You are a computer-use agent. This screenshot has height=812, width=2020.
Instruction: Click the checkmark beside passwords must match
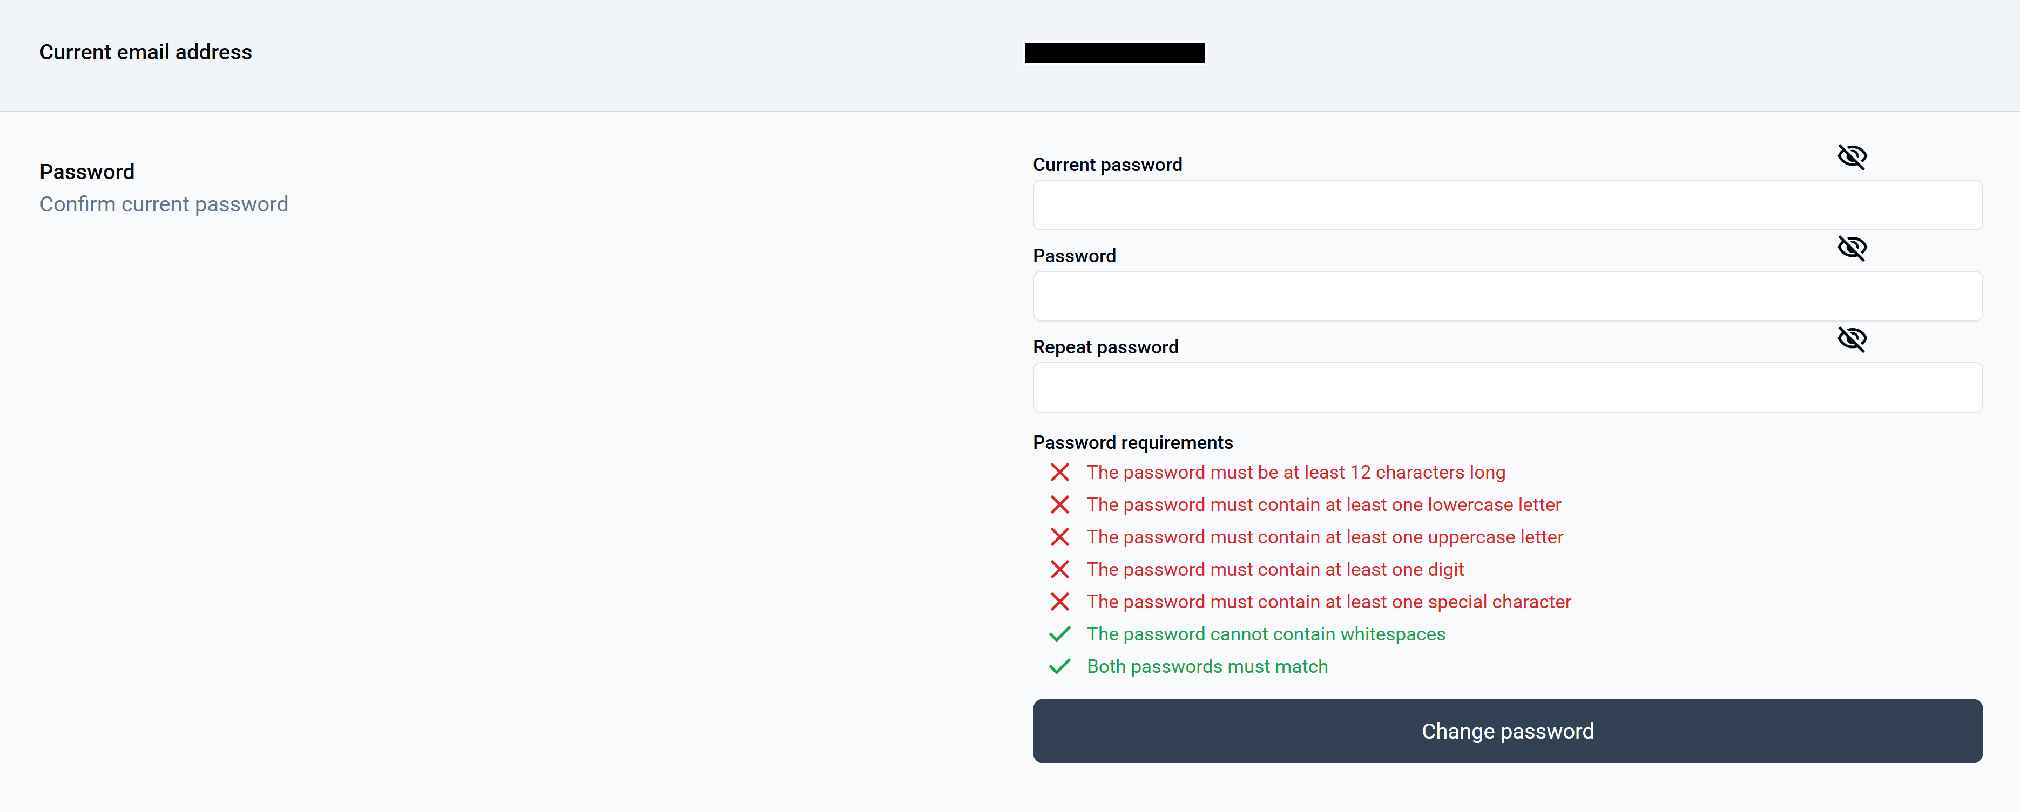pos(1059,666)
